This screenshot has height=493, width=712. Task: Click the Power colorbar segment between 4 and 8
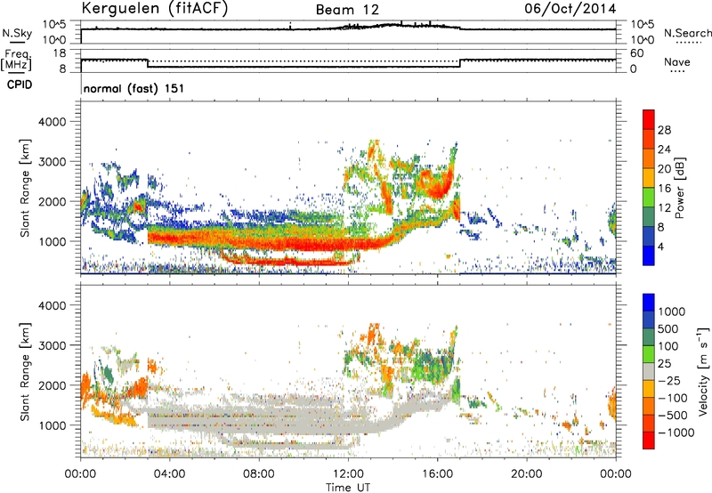point(649,236)
